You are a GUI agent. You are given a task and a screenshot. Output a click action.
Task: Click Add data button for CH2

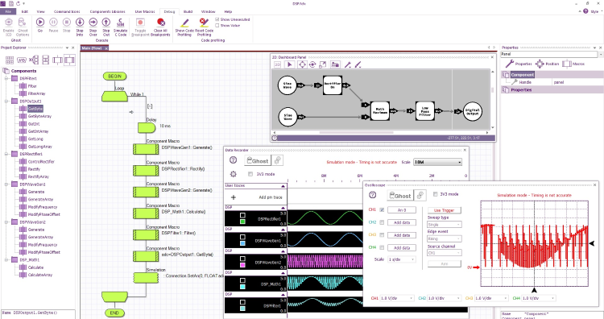pos(402,222)
